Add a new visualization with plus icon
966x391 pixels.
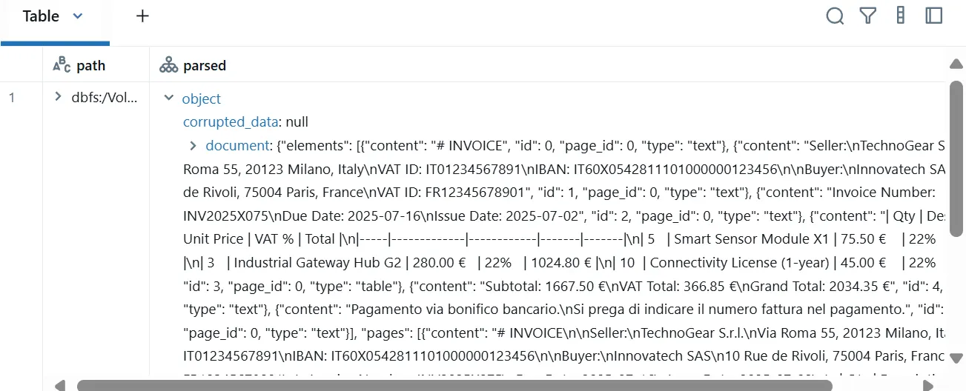coord(142,16)
